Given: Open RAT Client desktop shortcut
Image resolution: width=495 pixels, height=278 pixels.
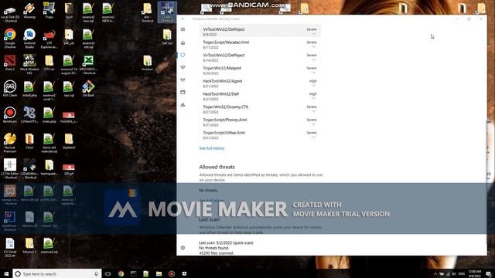Looking at the screenshot, I should (10, 89).
